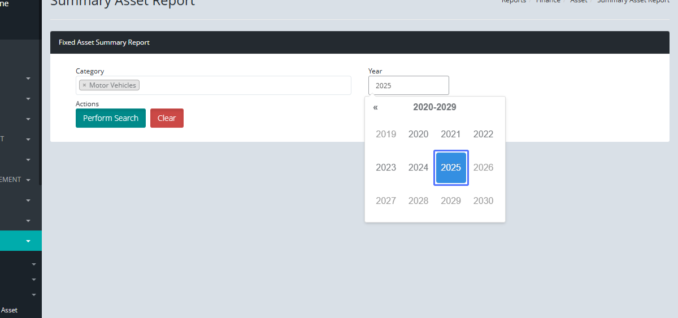Select year 2030 in the picker
Viewport: 678px width, 318px height.
tap(483, 201)
